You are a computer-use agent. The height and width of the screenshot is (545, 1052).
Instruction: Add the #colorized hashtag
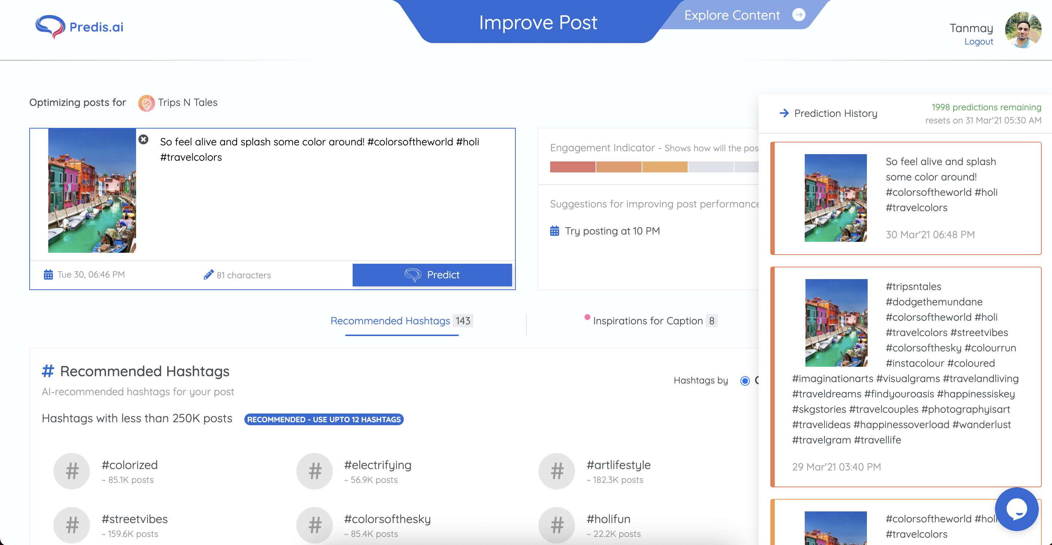[x=129, y=465]
